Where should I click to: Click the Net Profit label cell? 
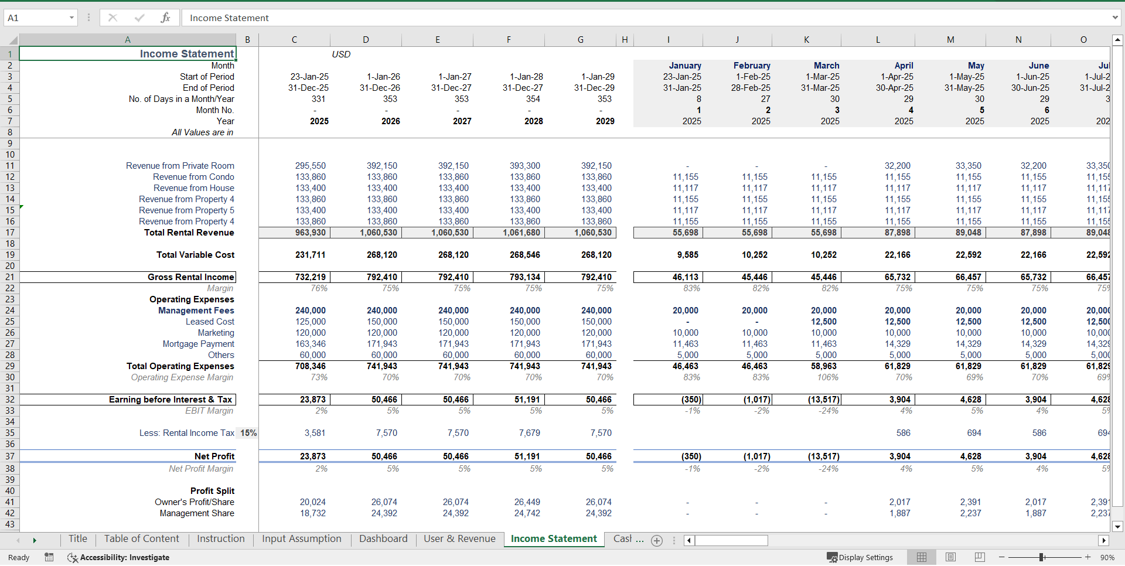coord(214,456)
